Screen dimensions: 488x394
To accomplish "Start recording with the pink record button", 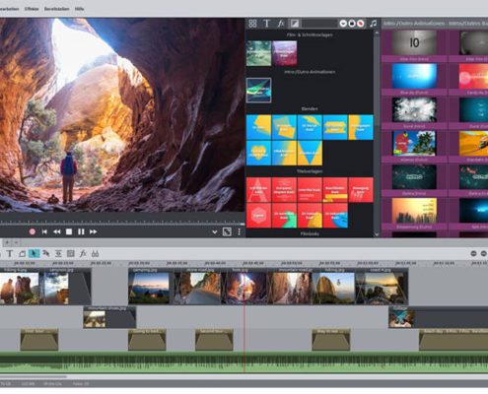I will pos(33,231).
